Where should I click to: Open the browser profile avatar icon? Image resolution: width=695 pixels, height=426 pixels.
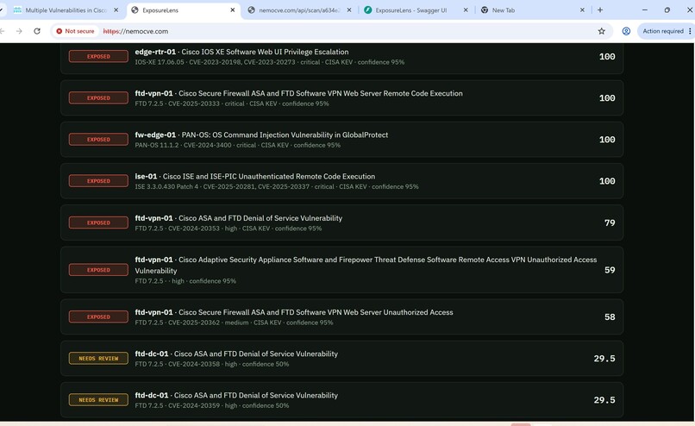click(x=626, y=31)
